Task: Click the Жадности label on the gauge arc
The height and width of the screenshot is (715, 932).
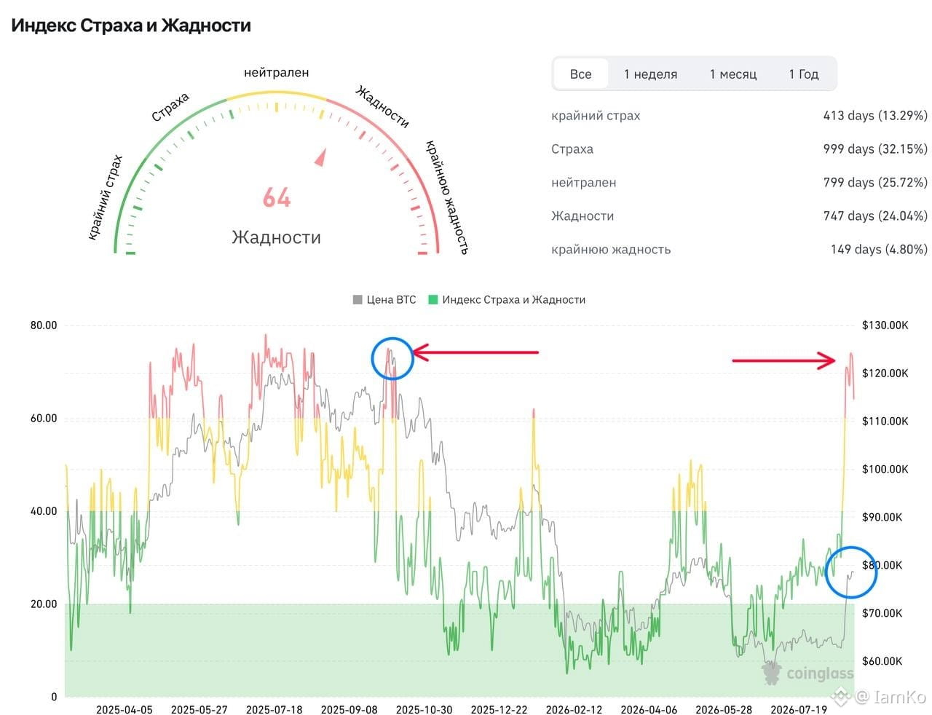Action: tap(382, 106)
